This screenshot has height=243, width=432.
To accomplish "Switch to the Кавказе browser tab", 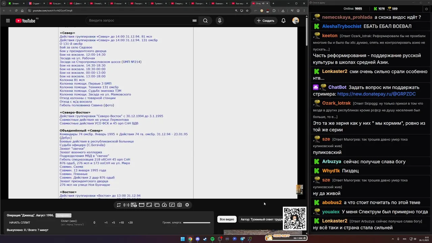I will coord(219,3).
